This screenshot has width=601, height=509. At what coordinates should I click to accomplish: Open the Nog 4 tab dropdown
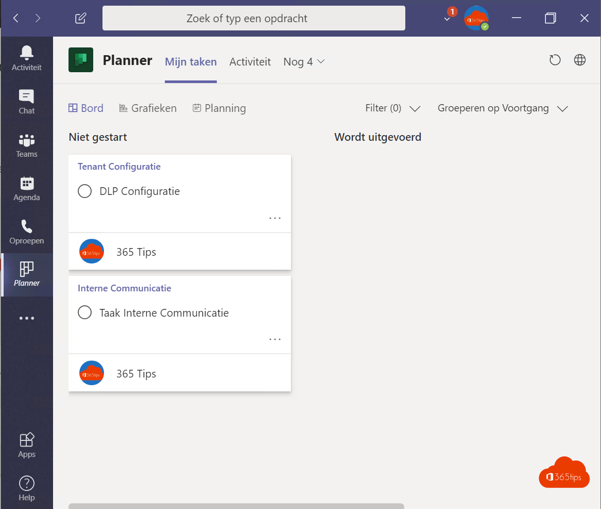pos(304,61)
